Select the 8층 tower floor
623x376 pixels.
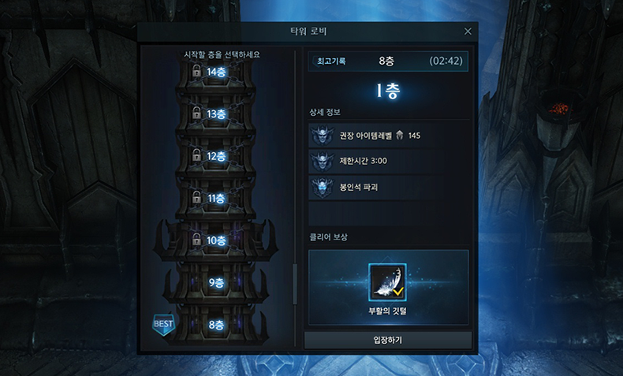coord(216,325)
